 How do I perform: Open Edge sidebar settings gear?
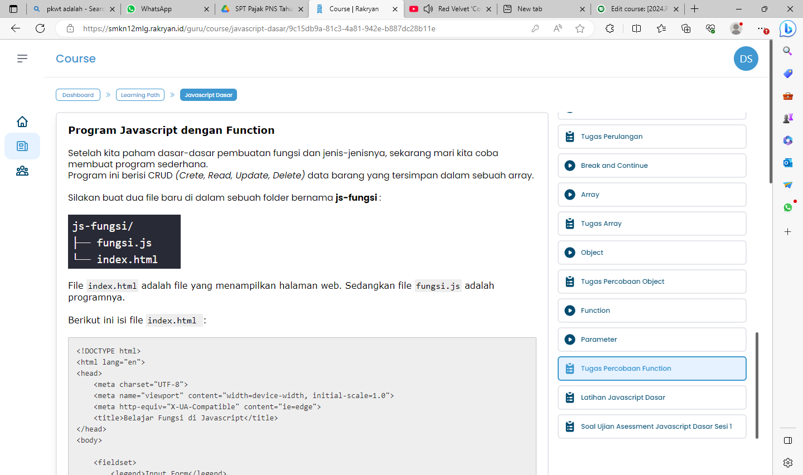click(787, 463)
